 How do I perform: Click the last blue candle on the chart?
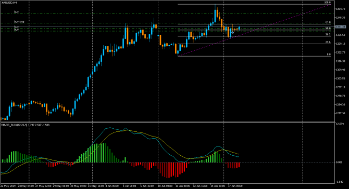click(239, 28)
